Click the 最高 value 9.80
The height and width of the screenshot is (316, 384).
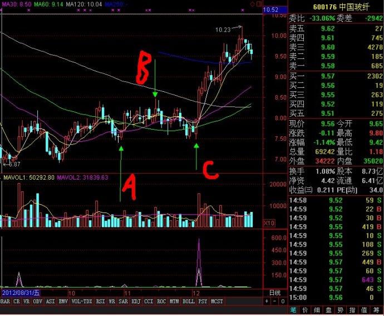click(376, 133)
